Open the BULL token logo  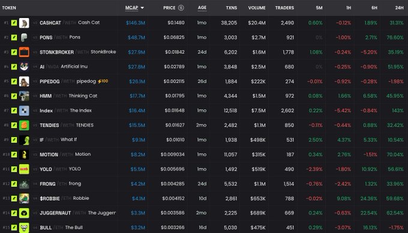pos(24,228)
